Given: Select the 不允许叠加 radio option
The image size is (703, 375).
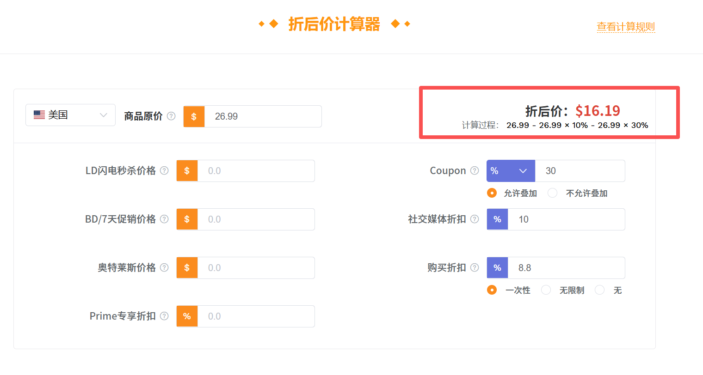Looking at the screenshot, I should 552,193.
